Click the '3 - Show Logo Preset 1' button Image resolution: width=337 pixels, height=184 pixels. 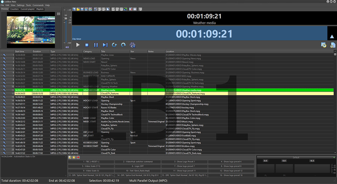(184, 161)
